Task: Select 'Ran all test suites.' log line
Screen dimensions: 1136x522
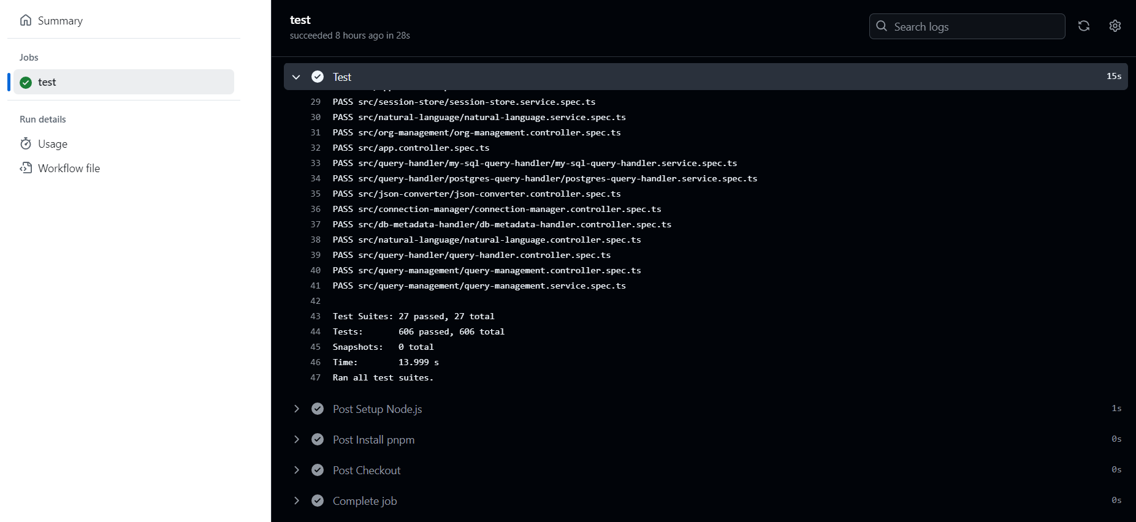Action: (383, 377)
